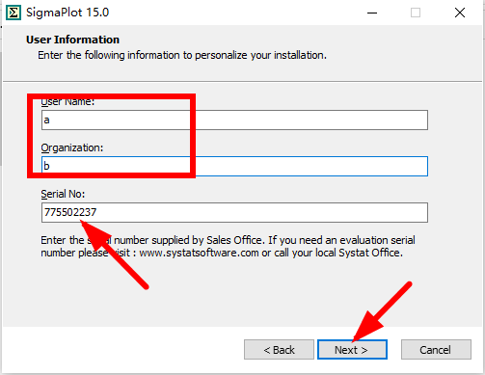Viewport: 485px width, 375px height.
Task: Click the SigmaPlot sigma icon in title bar
Action: click(x=13, y=13)
